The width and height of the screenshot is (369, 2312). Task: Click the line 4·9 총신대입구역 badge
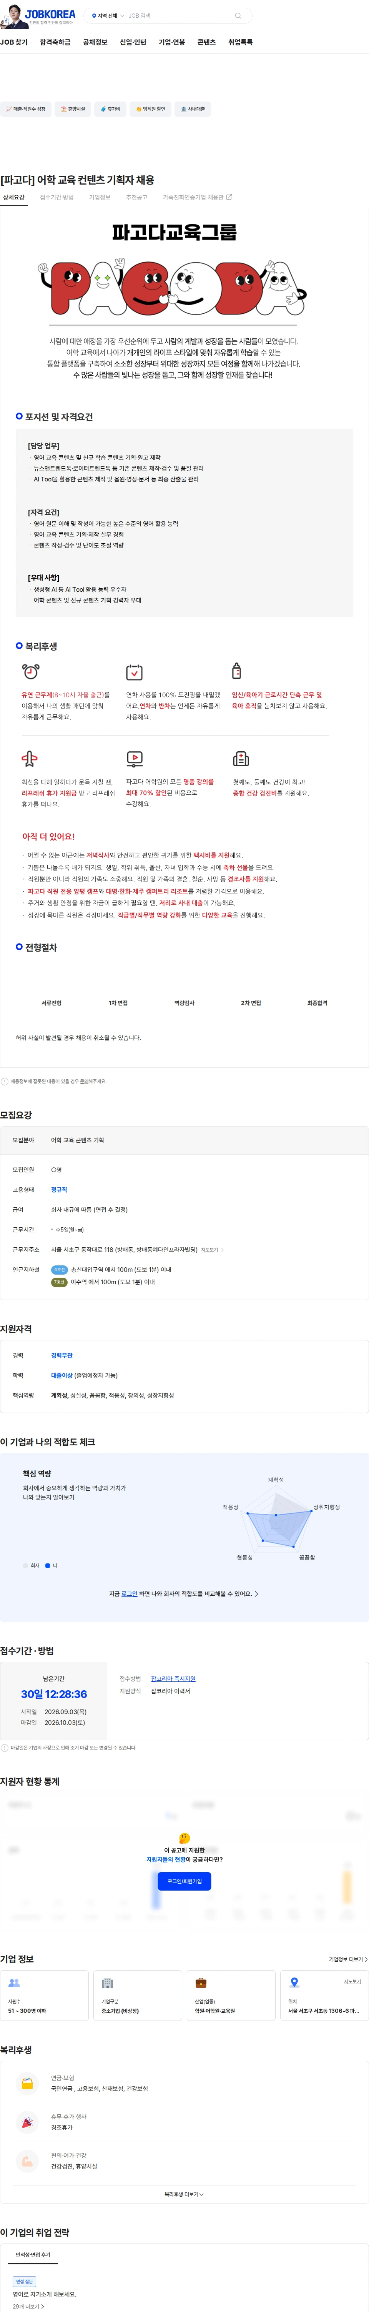tap(59, 1270)
